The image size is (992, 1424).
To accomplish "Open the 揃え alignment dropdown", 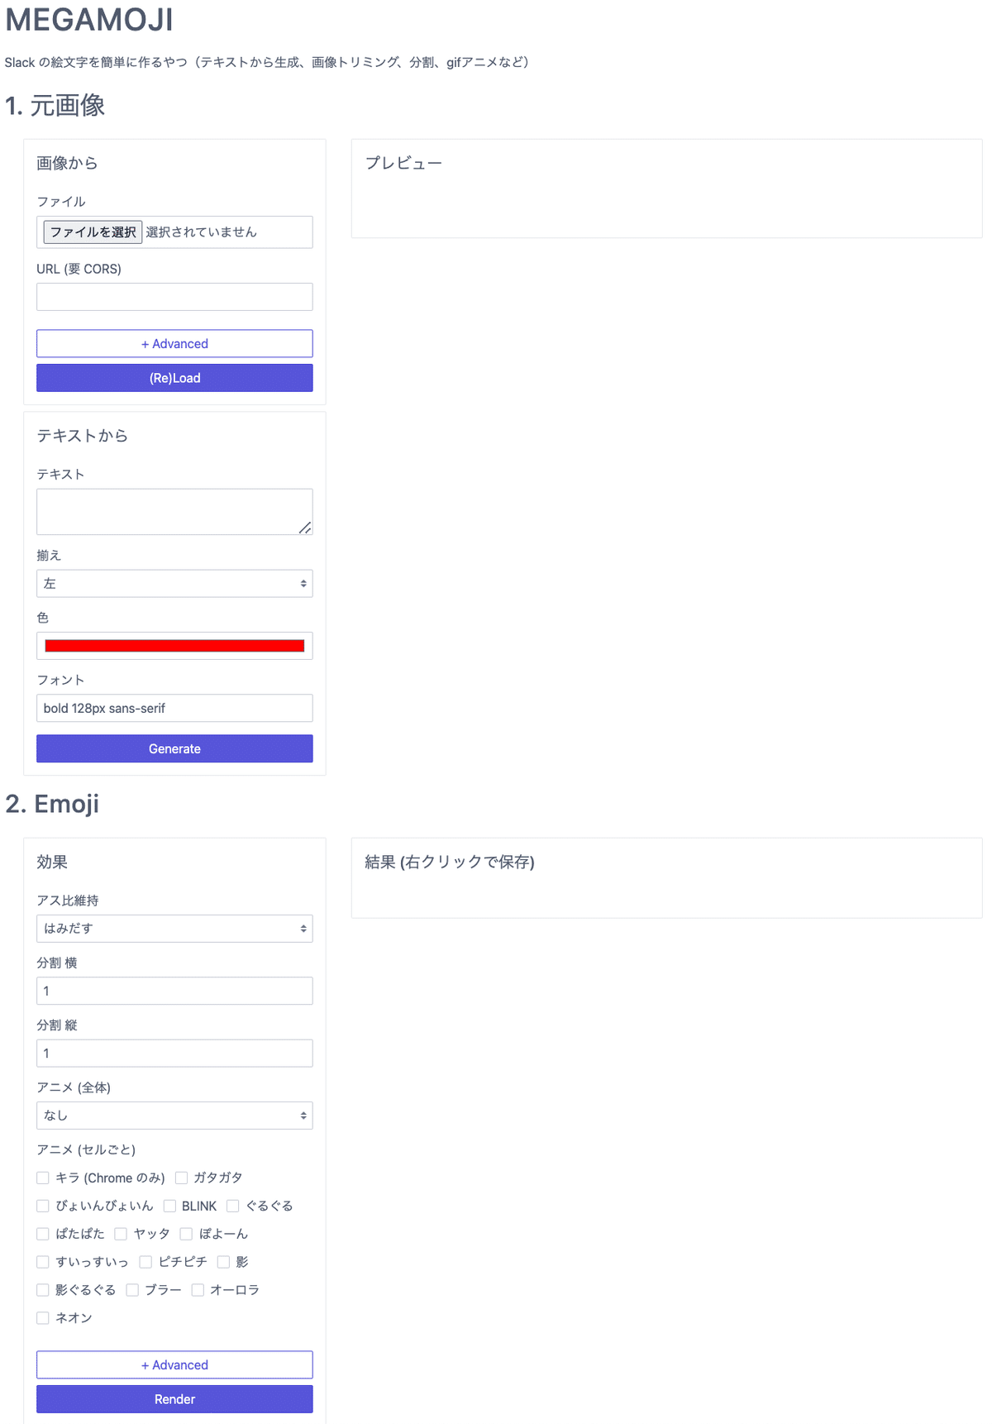I will click(174, 584).
